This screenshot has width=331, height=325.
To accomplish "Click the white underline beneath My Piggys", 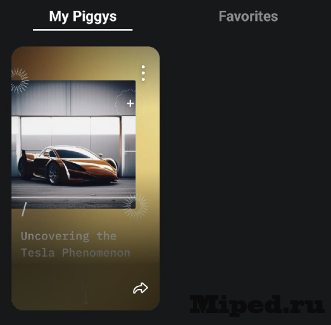I will [83, 30].
